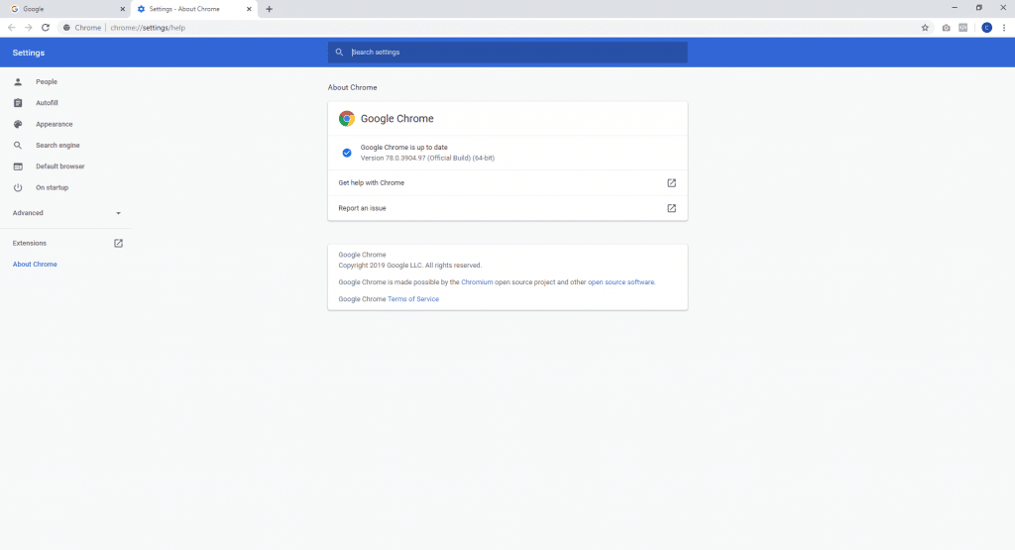Click the Settings title in header
This screenshot has height=550, width=1015.
(x=29, y=53)
